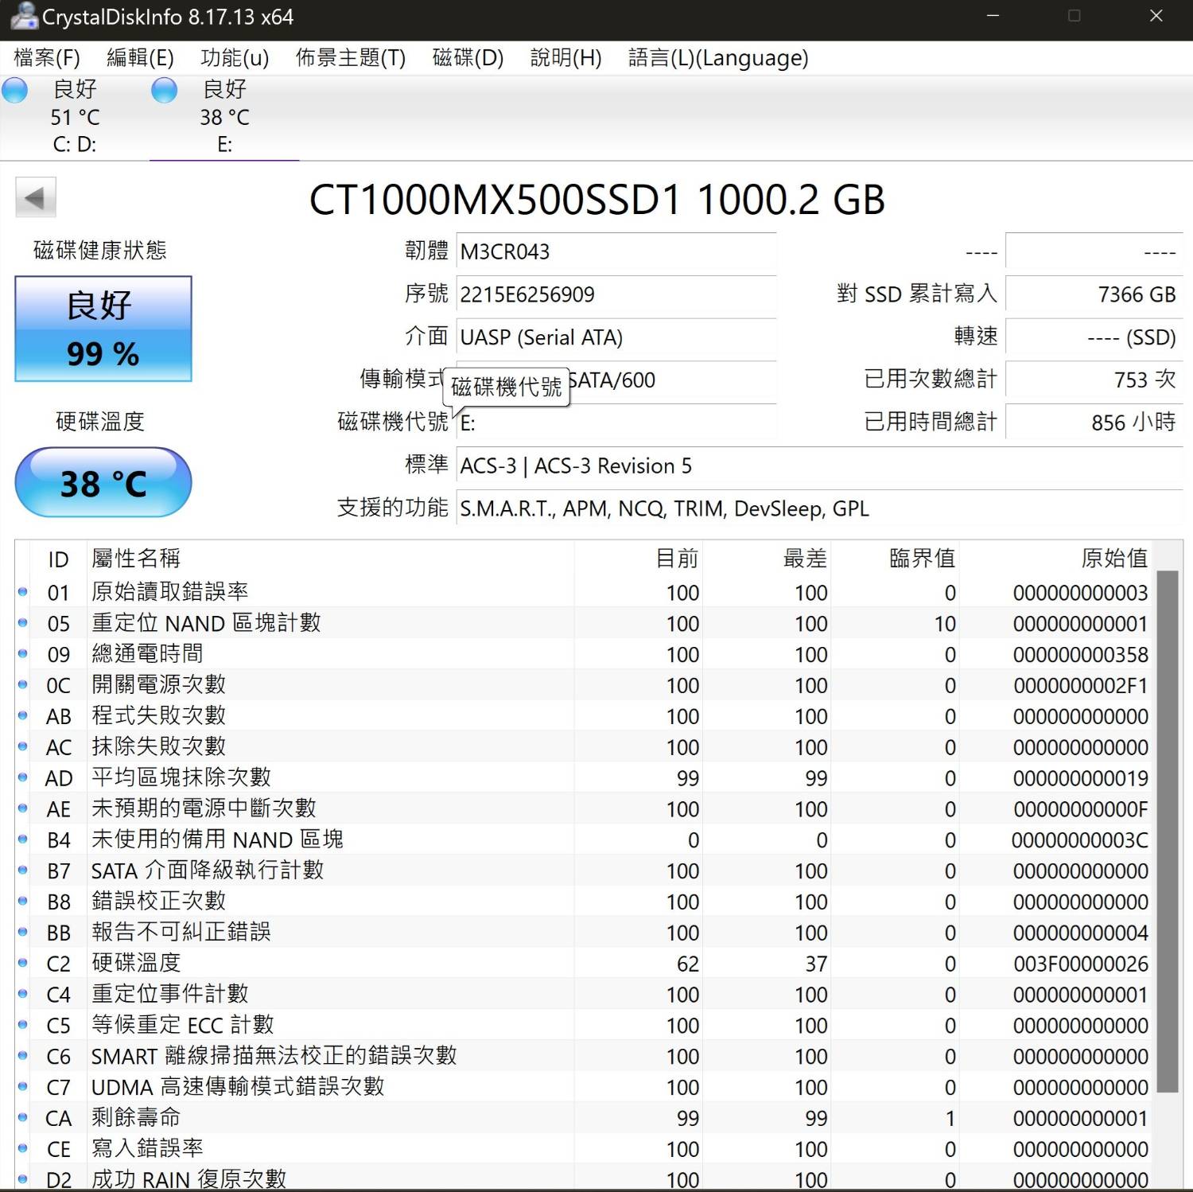Select the 良好 51 °C disk entry
This screenshot has width=1193, height=1192.
[75, 116]
